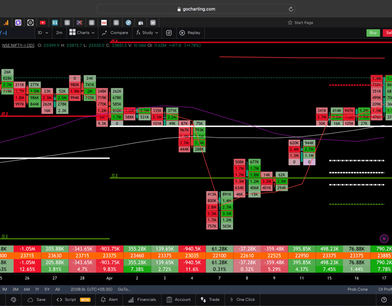Click the Start Page star icon
392x306 pixels.
coord(290,22)
